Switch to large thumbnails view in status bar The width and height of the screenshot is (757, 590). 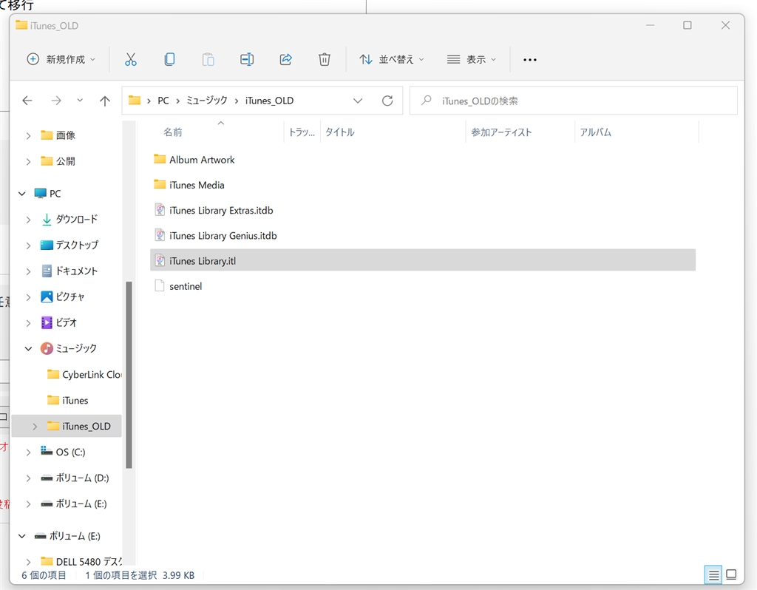[731, 574]
